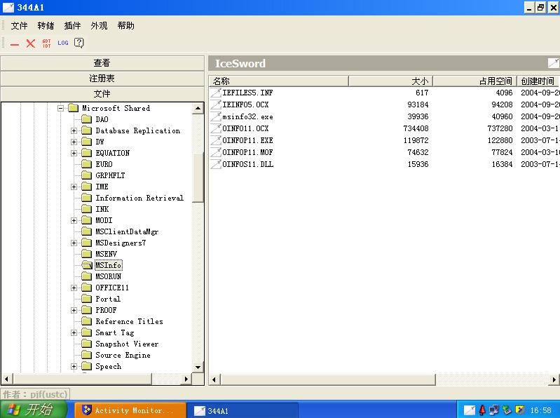Sort by the 大小 column header

point(390,81)
